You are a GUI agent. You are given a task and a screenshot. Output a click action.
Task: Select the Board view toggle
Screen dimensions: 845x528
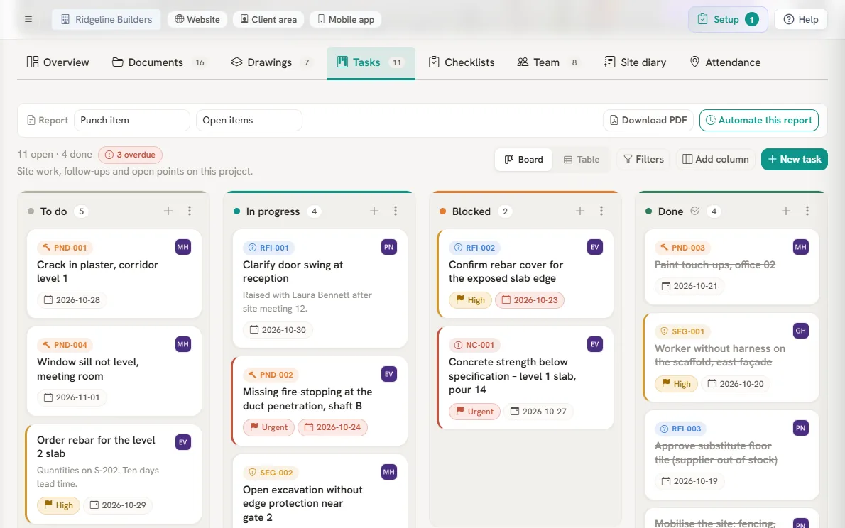(x=524, y=160)
